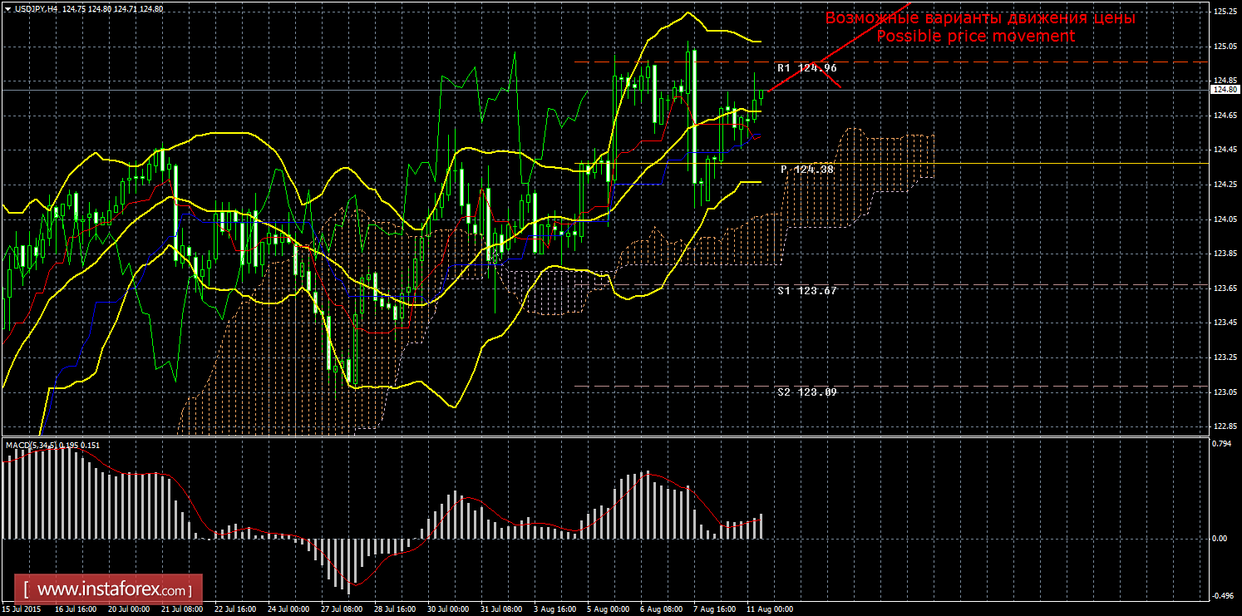Click the 124.45 price axis label
1242x616 pixels.
1224,150
